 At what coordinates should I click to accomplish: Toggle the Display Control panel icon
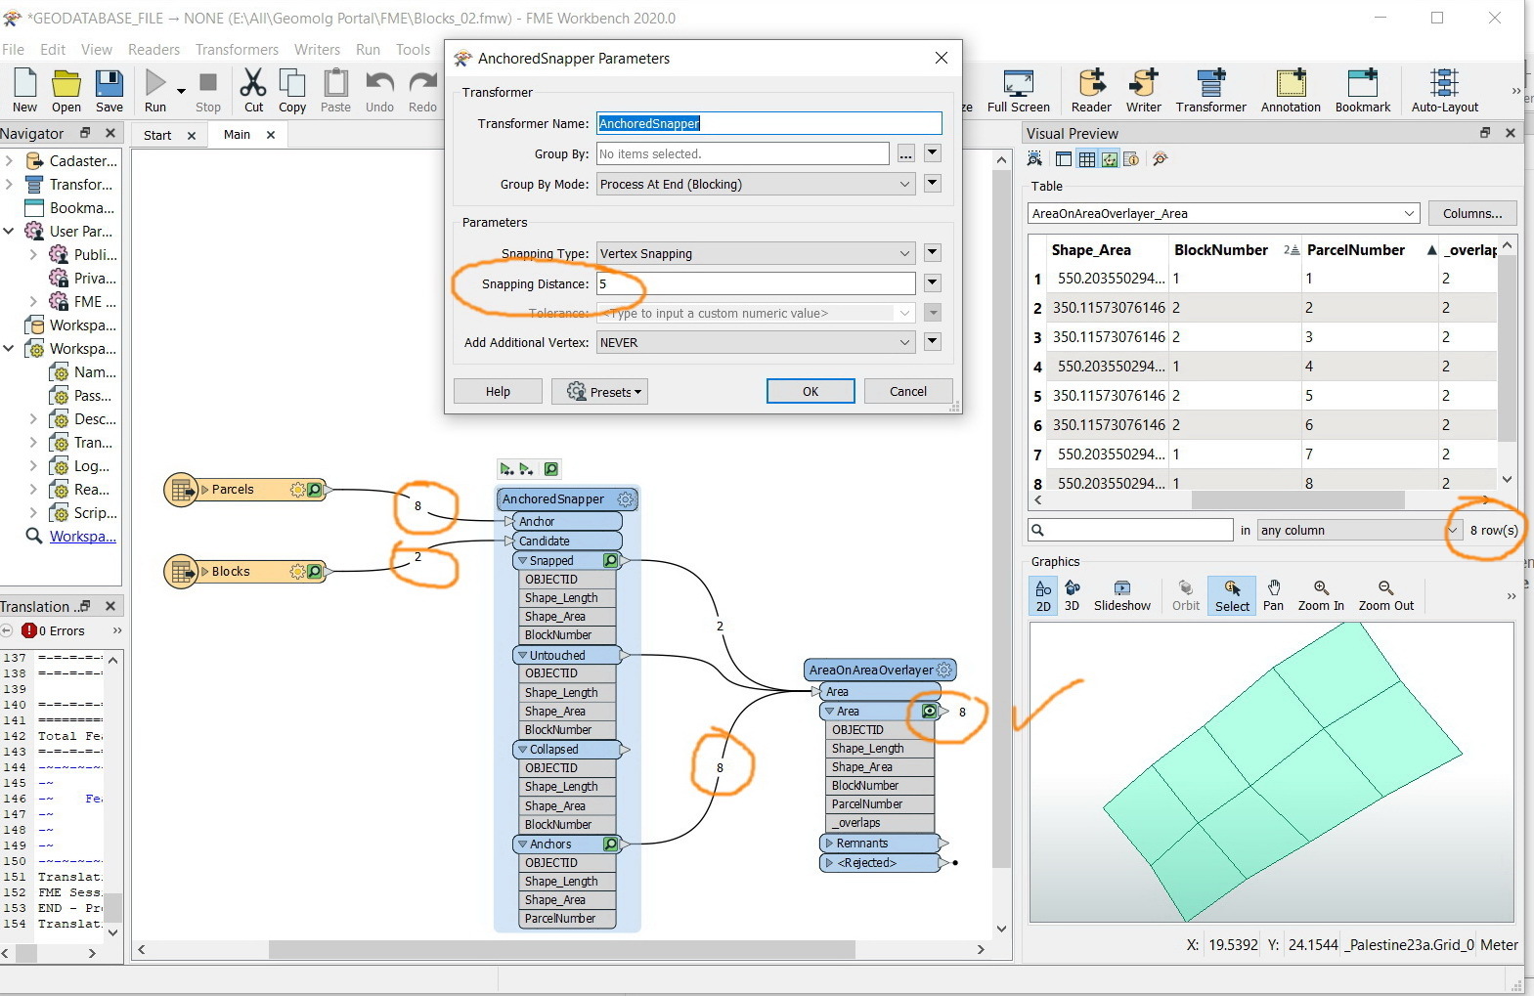tap(1063, 159)
